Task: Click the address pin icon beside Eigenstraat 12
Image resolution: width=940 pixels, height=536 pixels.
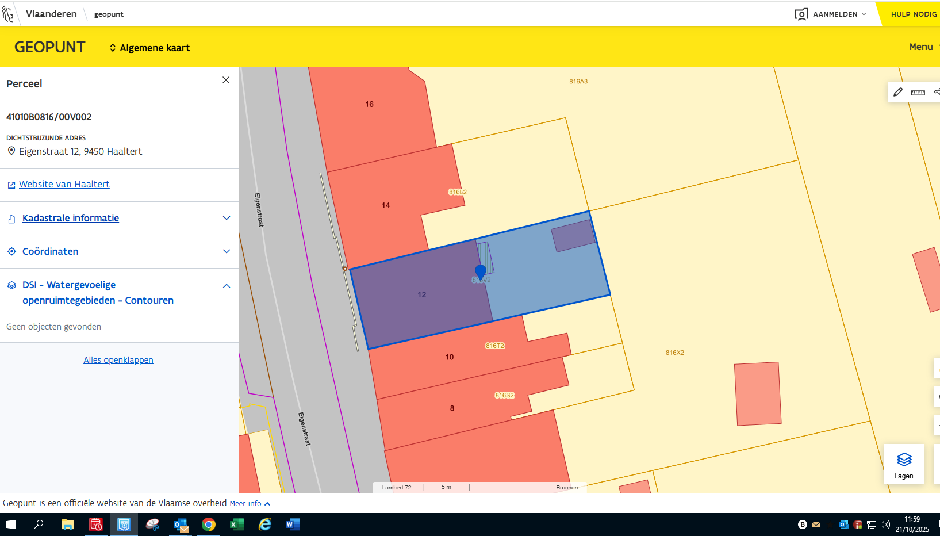Action: coord(11,151)
